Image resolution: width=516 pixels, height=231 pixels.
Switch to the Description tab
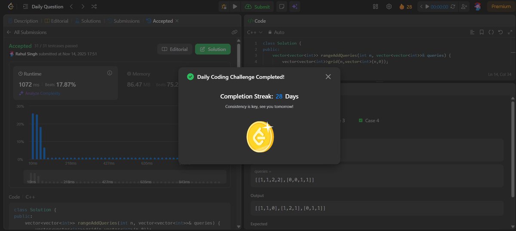(x=23, y=21)
